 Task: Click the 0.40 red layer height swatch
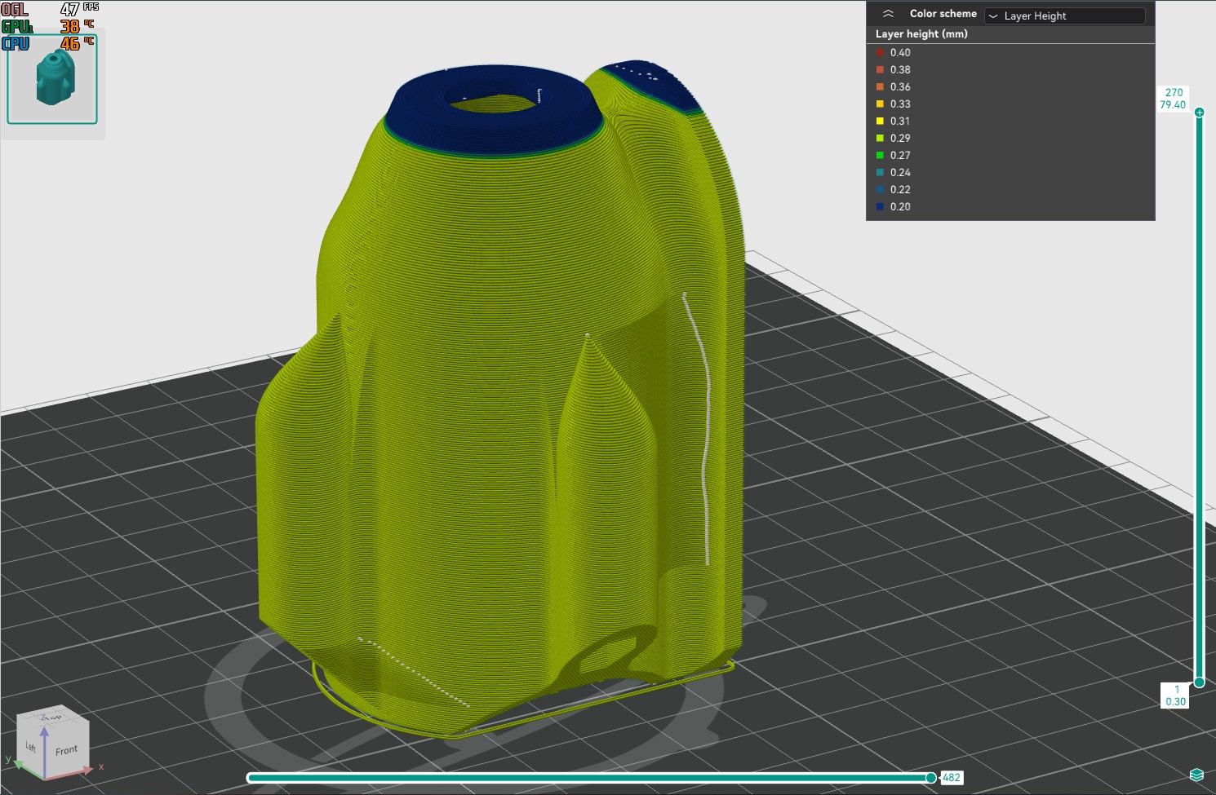point(880,52)
